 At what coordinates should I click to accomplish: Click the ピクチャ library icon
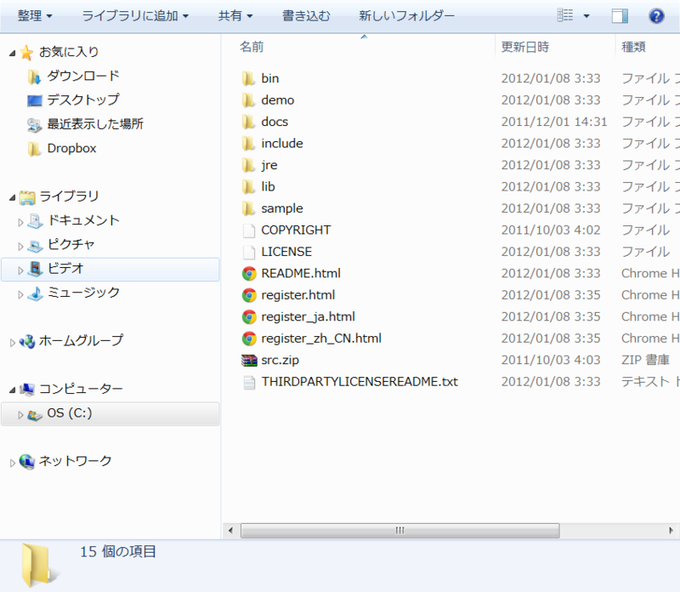tap(35, 245)
